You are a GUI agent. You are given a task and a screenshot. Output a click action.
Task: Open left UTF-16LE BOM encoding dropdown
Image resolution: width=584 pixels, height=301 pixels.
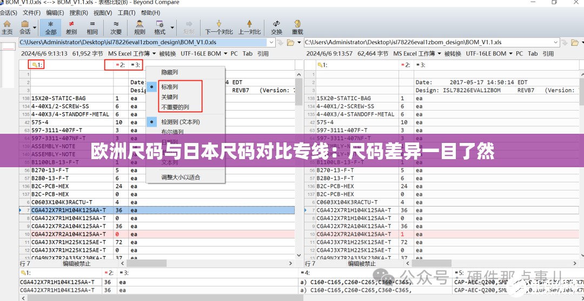tap(204, 53)
